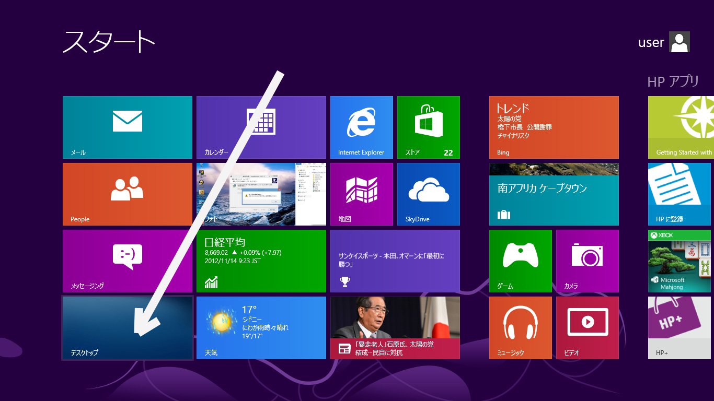The width and height of the screenshot is (714, 401).
Task: Open the Games tile with controller icon
Action: click(521, 261)
